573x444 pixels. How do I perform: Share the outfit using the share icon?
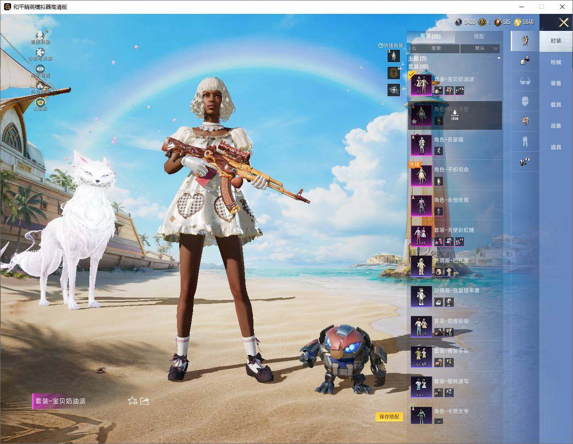(x=145, y=401)
